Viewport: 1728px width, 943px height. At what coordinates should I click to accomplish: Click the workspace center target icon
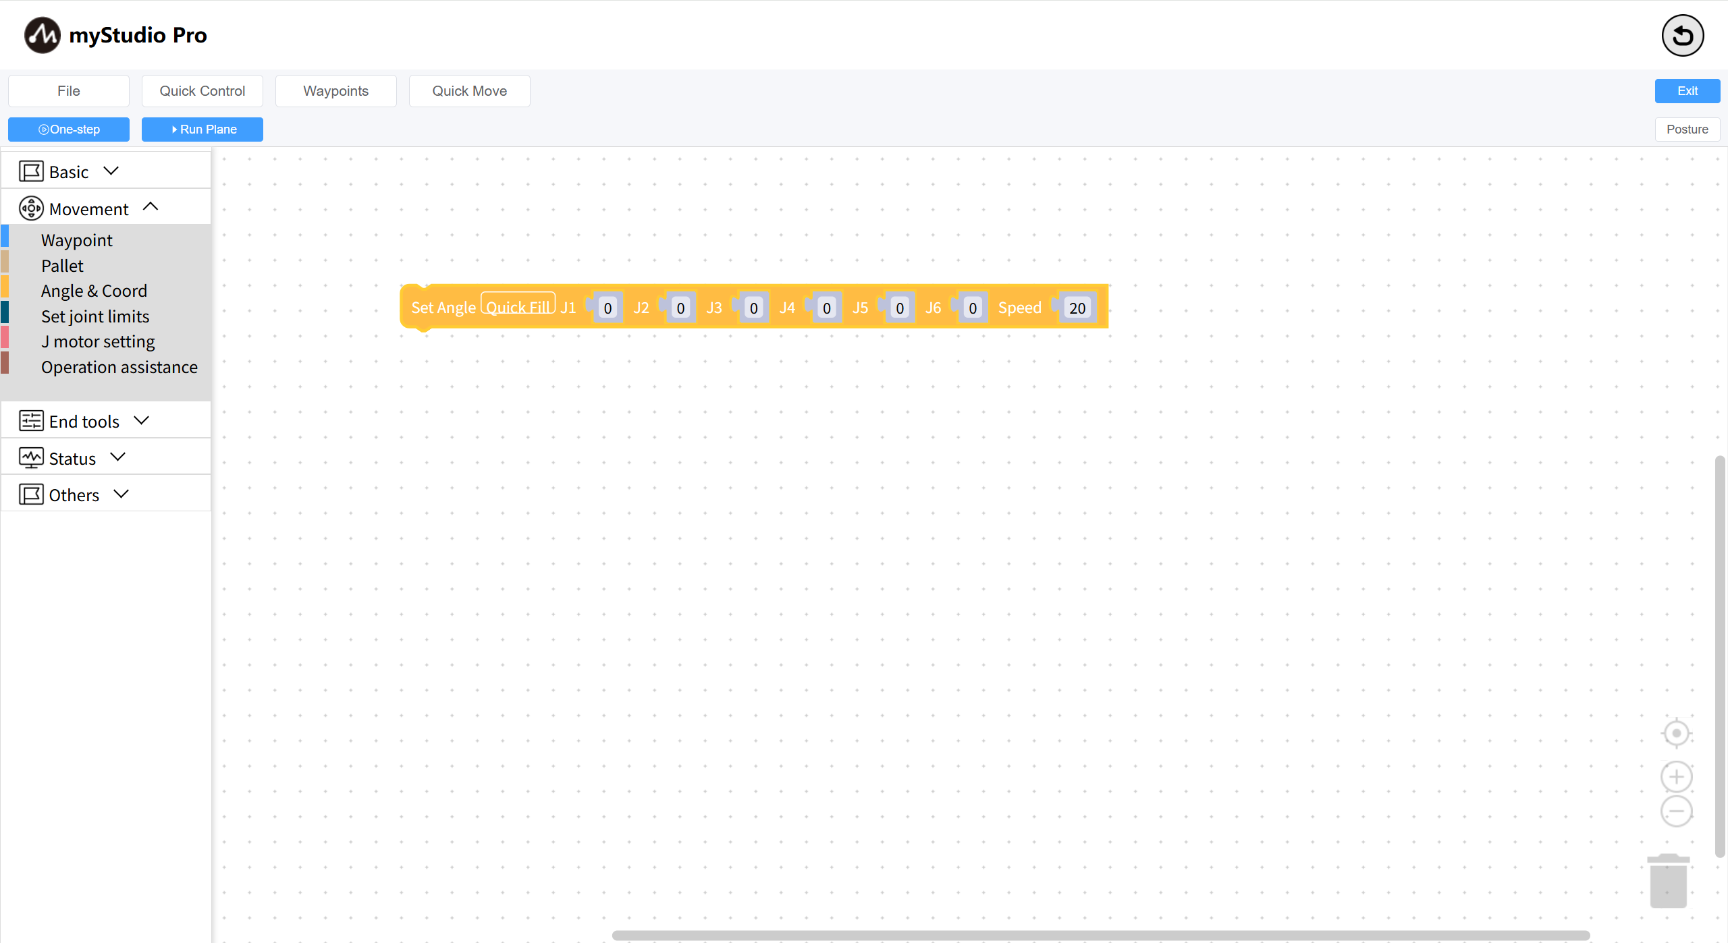[1676, 733]
